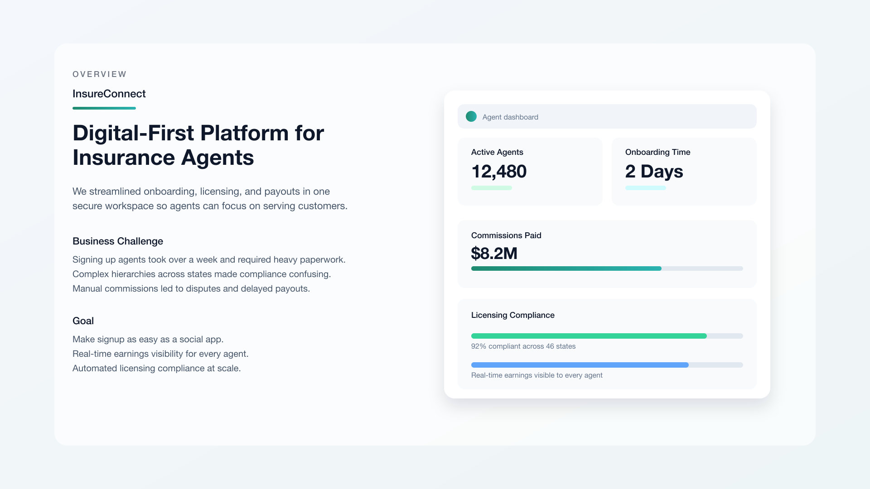Image resolution: width=870 pixels, height=489 pixels.
Task: Collapse the Licensing Compliance details
Action: pos(513,315)
